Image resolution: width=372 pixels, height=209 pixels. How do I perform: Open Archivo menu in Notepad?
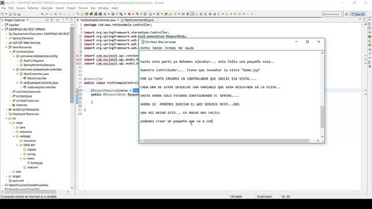[x=145, y=48]
